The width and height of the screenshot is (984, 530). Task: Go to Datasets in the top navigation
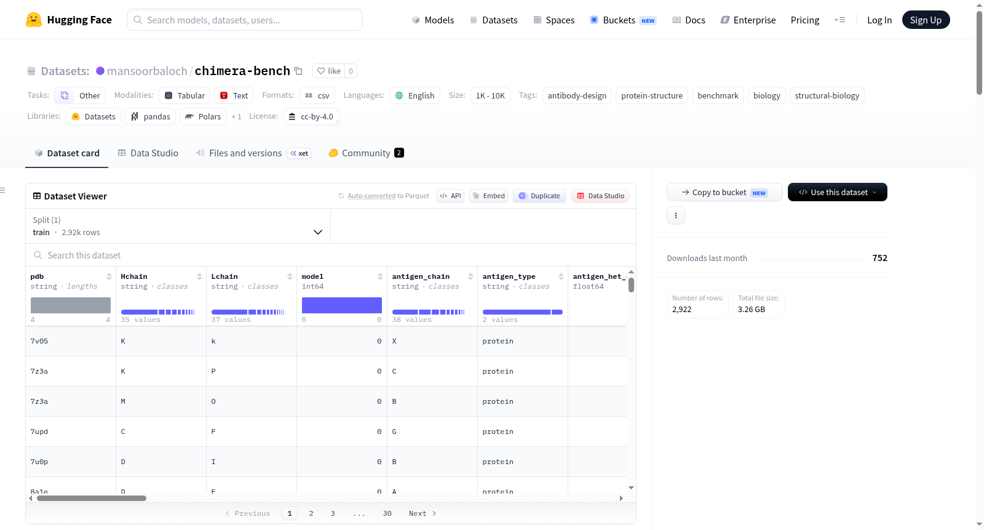pyautogui.click(x=493, y=20)
